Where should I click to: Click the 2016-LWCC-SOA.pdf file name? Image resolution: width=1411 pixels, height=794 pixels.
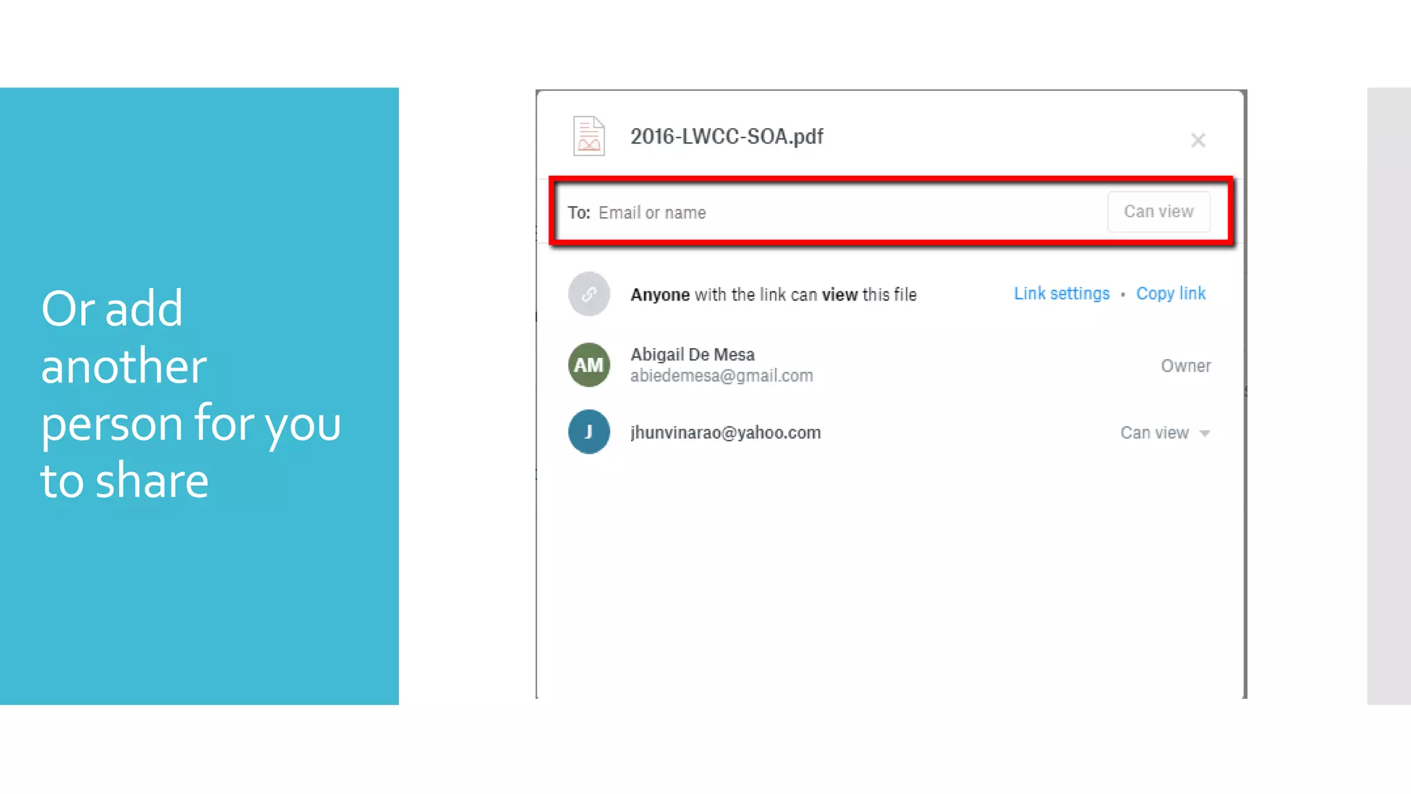click(x=726, y=136)
